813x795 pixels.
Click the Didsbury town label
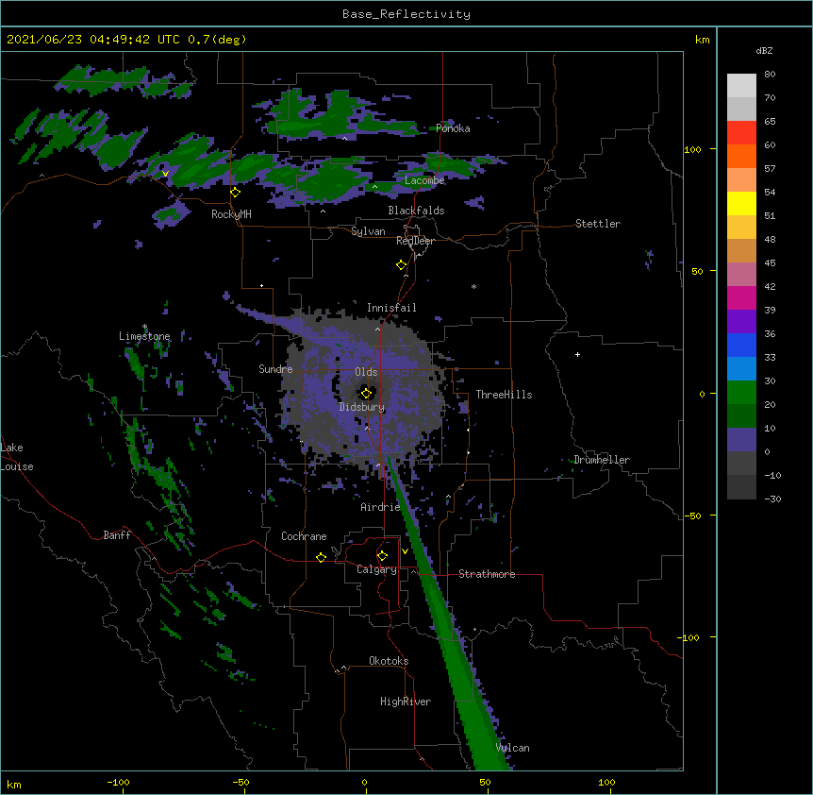coord(362,407)
